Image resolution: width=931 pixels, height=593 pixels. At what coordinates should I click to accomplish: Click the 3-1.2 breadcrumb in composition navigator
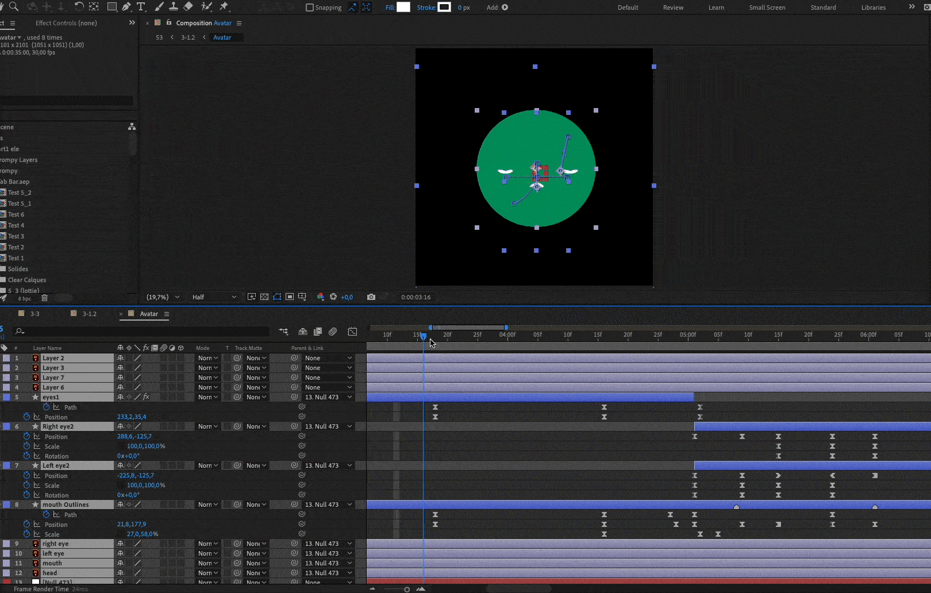tap(188, 37)
